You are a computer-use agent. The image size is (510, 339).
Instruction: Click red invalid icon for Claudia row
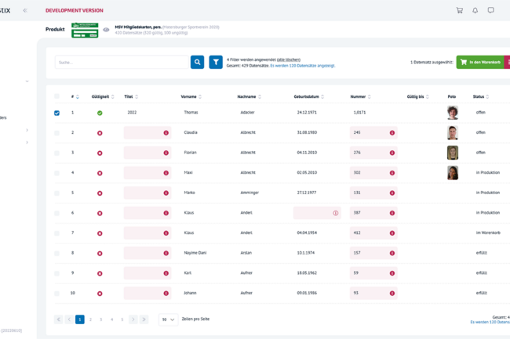tap(100, 133)
